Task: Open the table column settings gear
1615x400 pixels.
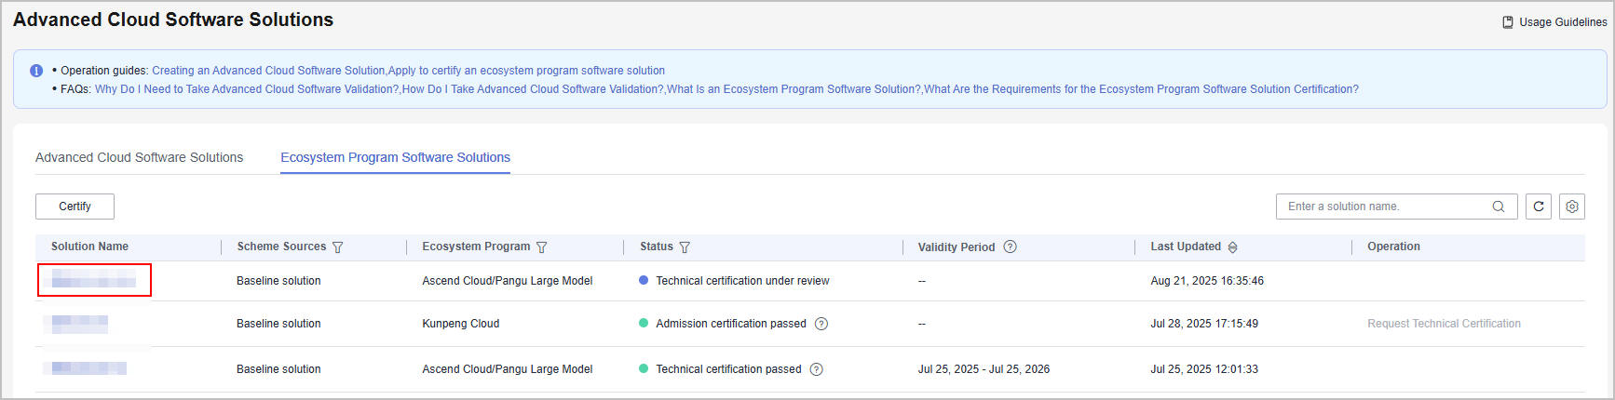Action: 1572,207
